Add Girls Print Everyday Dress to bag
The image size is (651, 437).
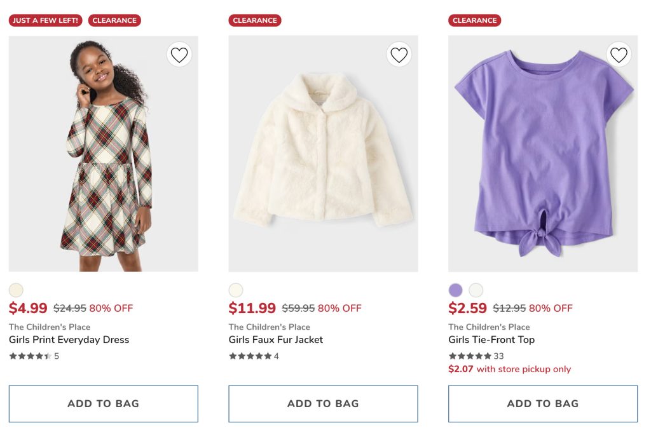pyautogui.click(x=103, y=403)
